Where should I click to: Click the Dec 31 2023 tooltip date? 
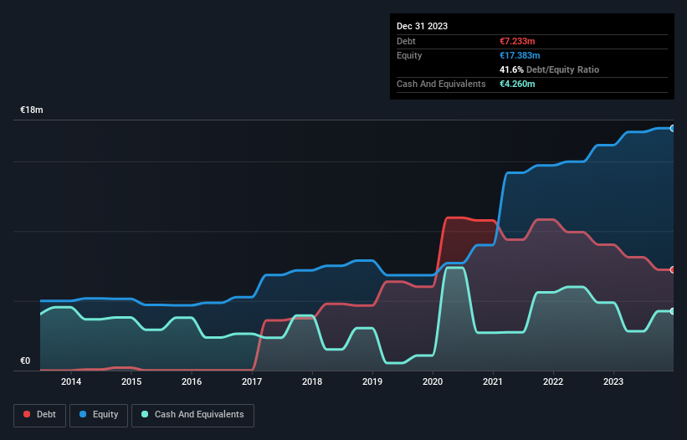[422, 26]
